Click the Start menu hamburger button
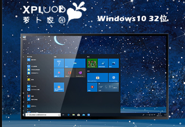The image size is (185, 127). coord(23,57)
